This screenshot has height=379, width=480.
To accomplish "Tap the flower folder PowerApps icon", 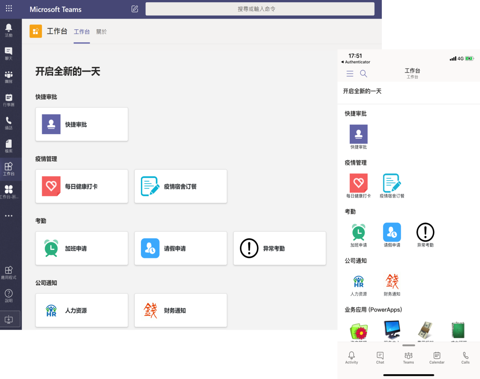I will 359,332.
